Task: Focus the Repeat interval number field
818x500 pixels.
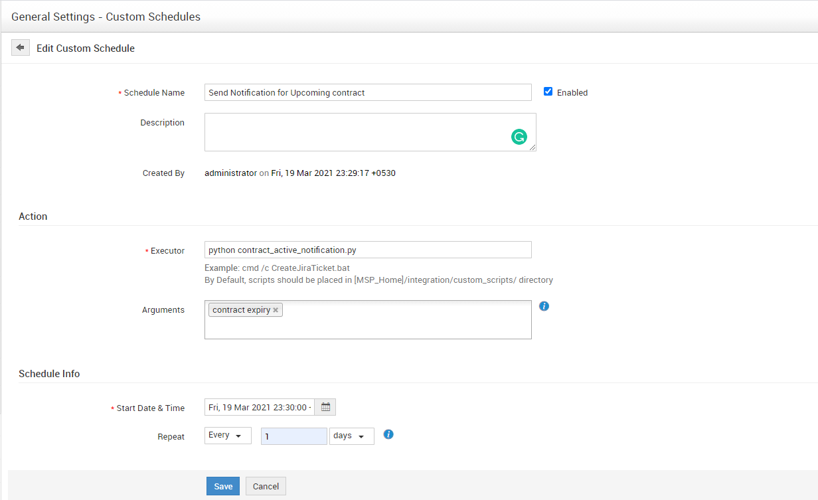Action: 293,436
